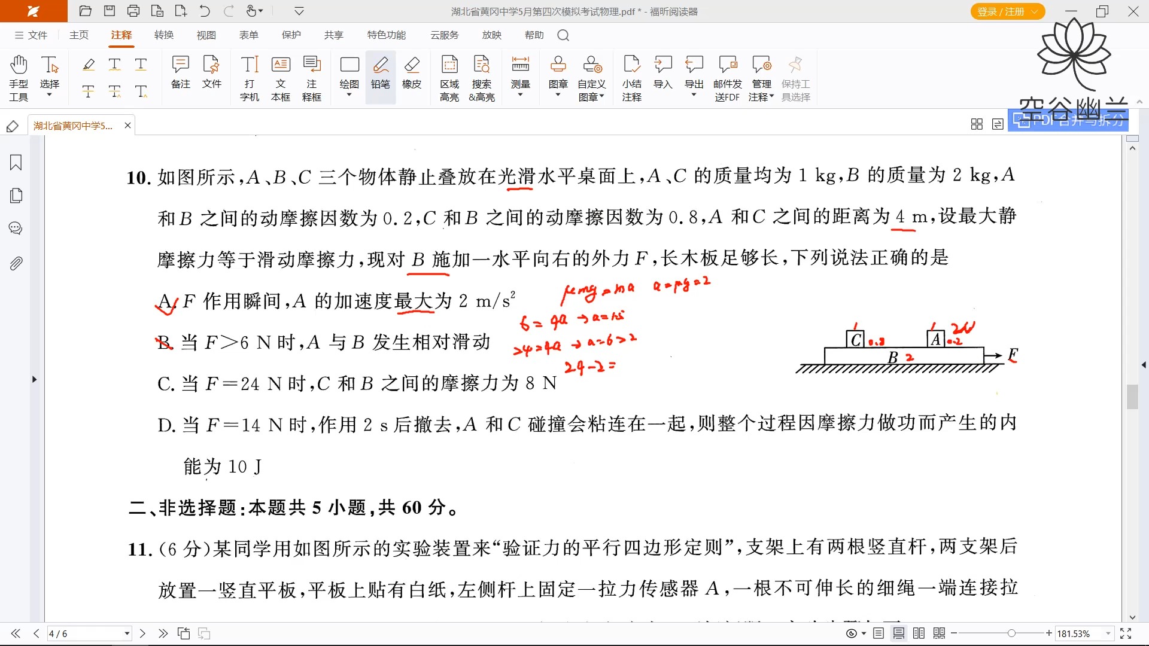
Task: Enable two-page facing view mode
Action: [x=919, y=633]
